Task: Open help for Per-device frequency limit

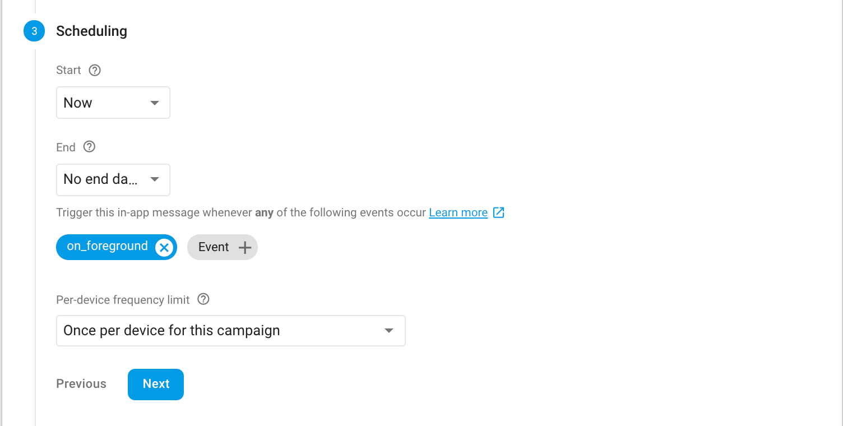Action: point(204,299)
